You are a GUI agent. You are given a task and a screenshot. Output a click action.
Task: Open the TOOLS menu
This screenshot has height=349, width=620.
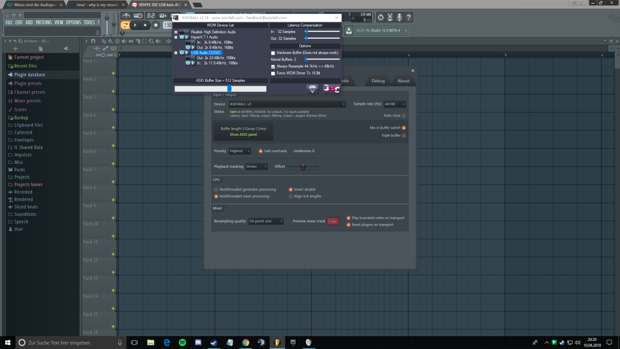(x=89, y=22)
